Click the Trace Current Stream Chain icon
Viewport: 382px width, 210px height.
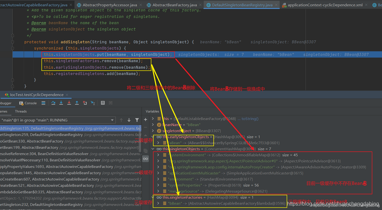click(x=111, y=103)
